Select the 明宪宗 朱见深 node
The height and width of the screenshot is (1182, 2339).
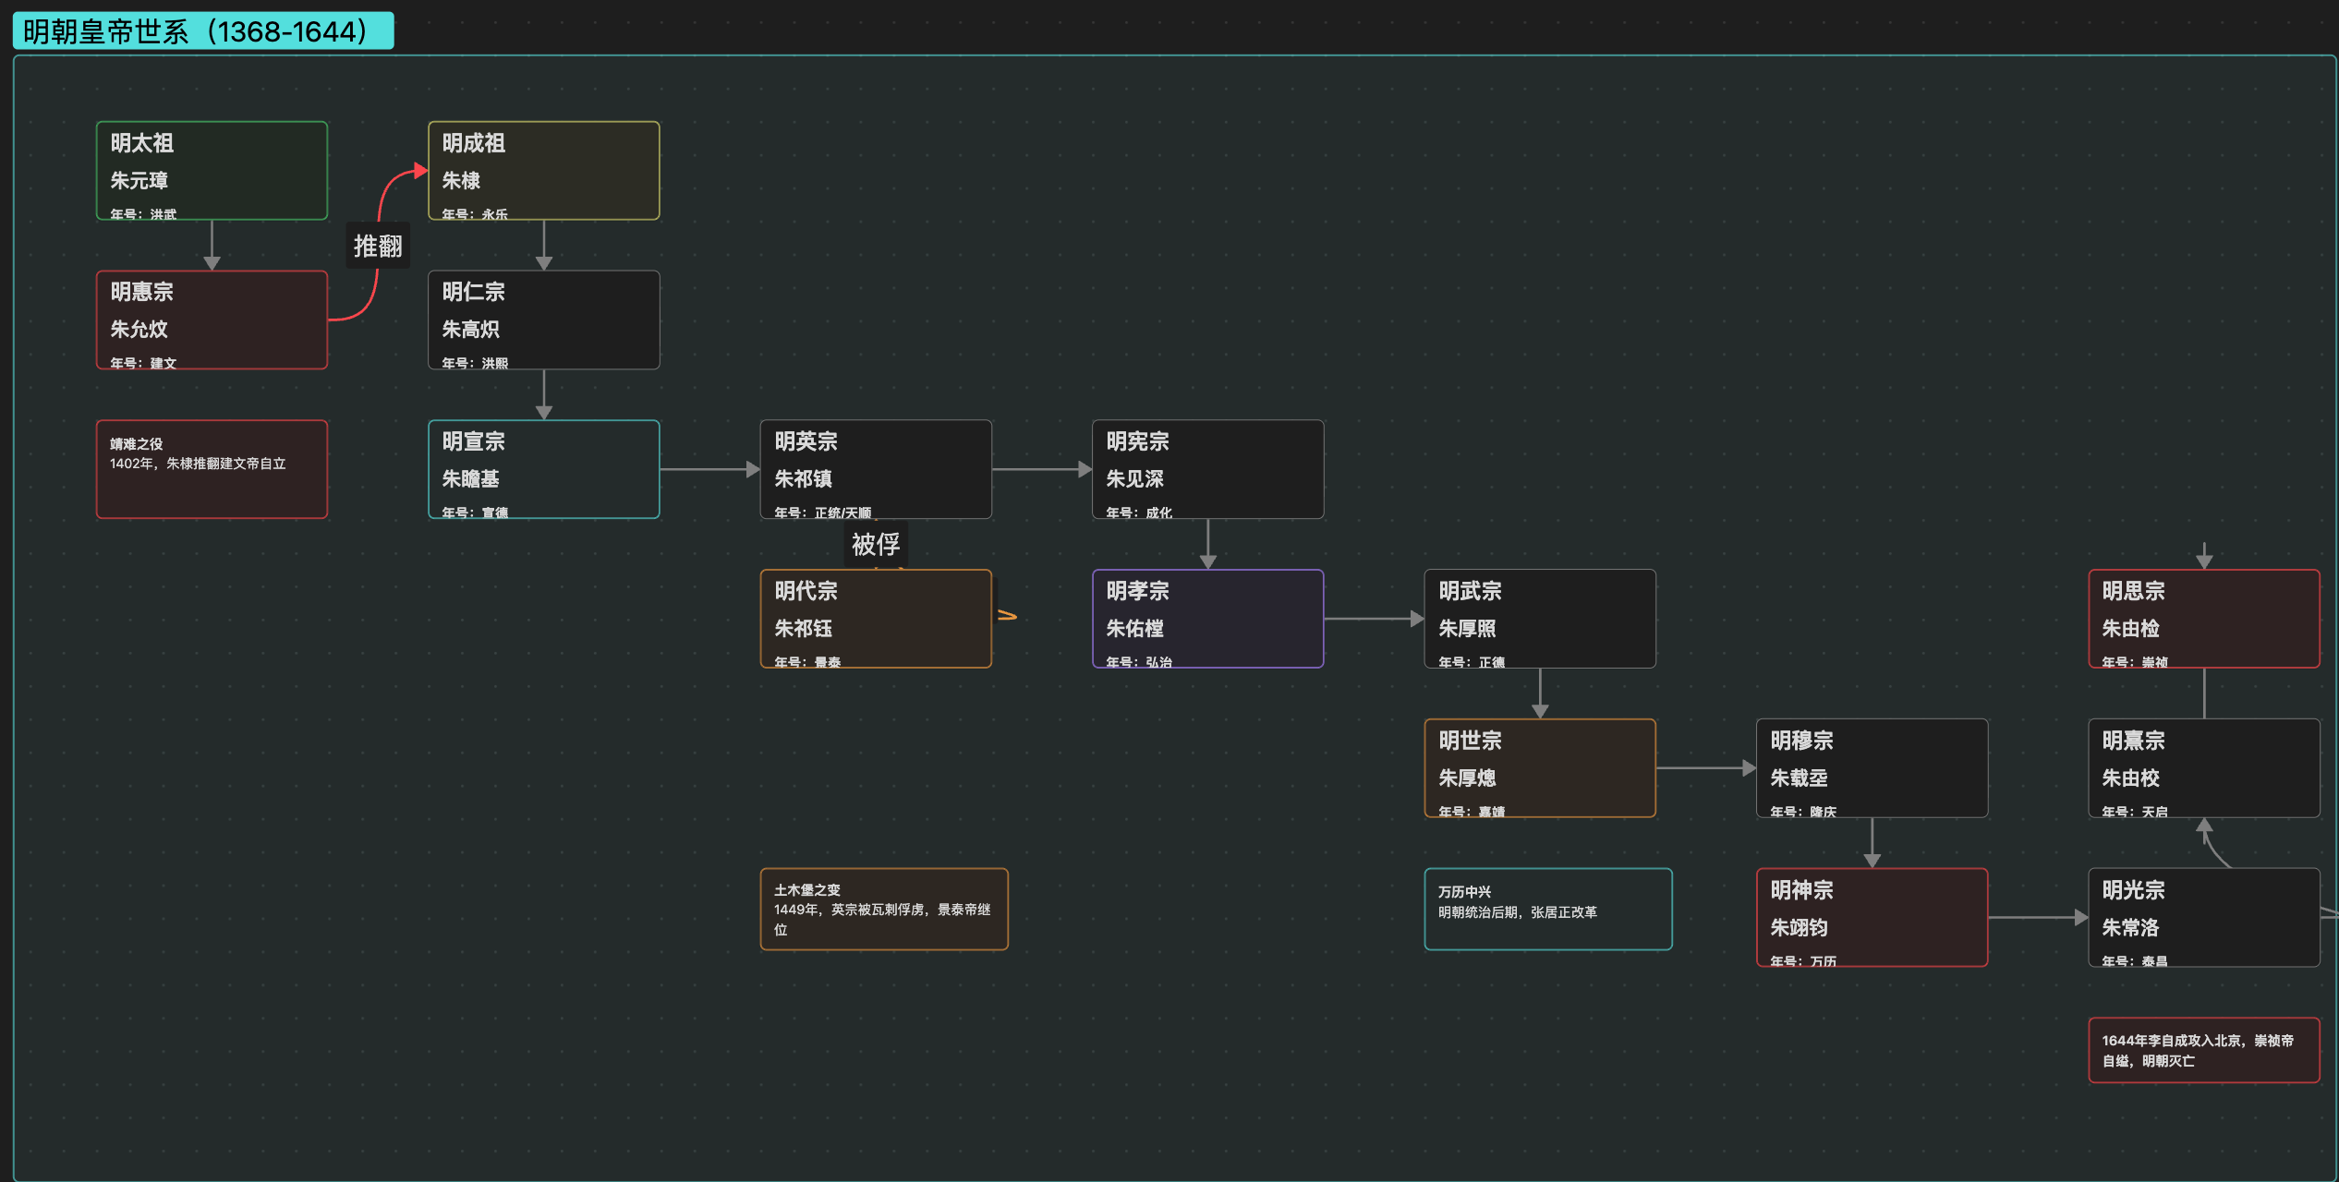point(1207,469)
